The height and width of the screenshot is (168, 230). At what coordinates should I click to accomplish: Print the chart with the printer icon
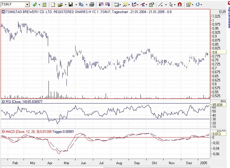tap(92, 5)
